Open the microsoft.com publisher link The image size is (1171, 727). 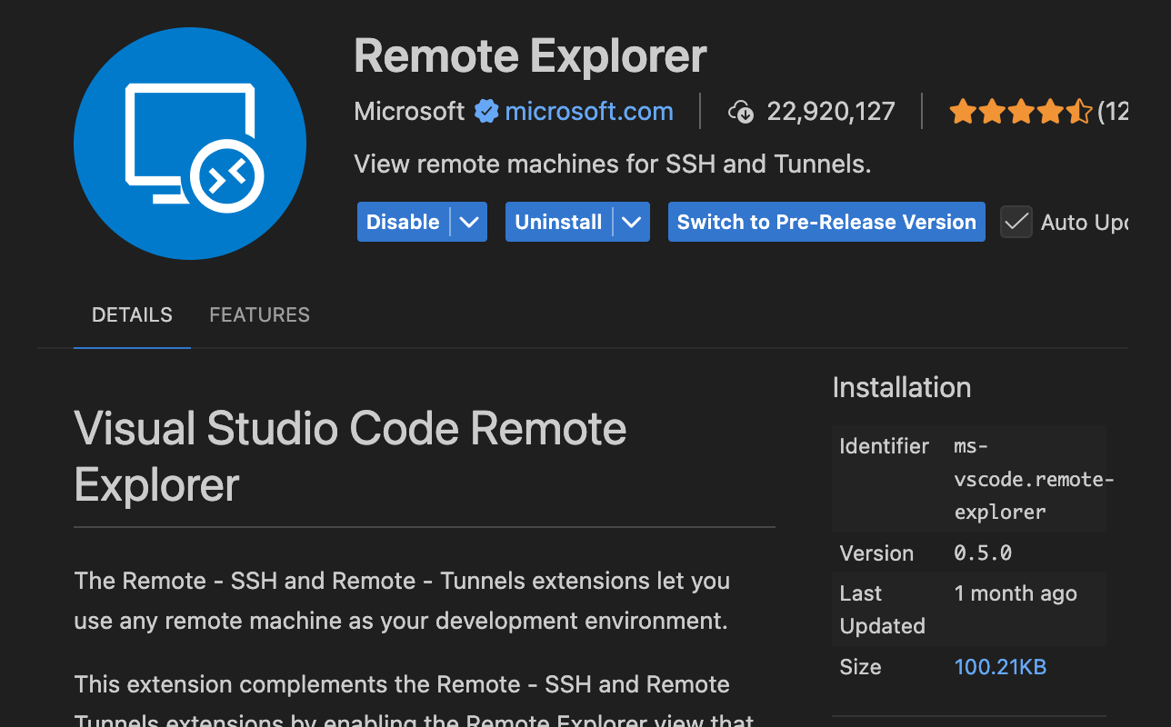pos(589,112)
